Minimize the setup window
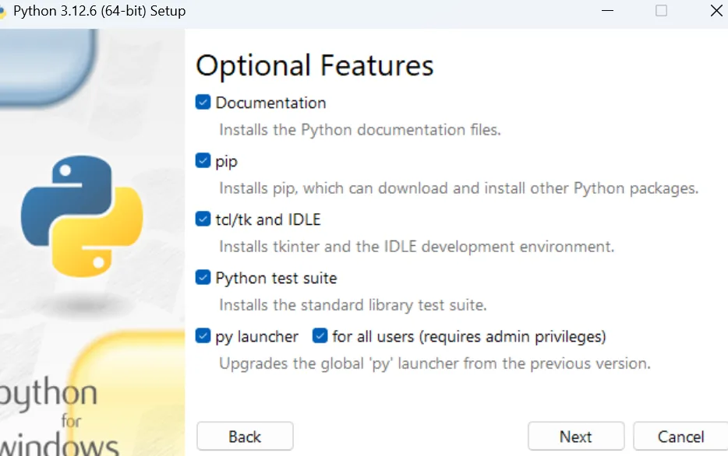728x456 pixels. [x=606, y=11]
